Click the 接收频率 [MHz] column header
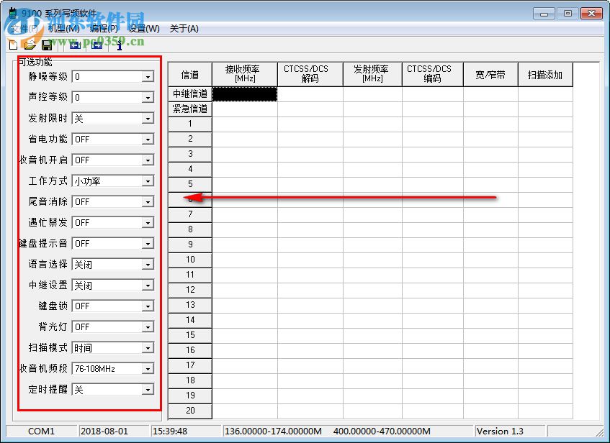 tap(245, 74)
